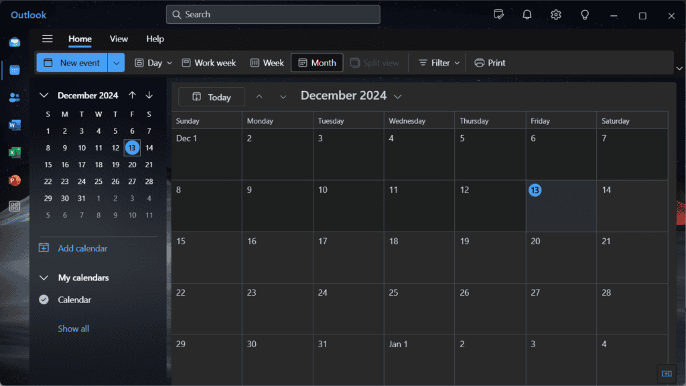Click the Outlook title text

[28, 15]
